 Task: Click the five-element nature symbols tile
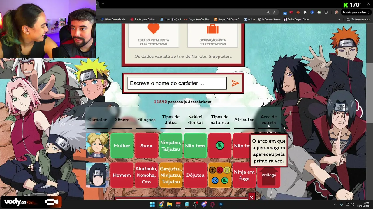point(220,175)
